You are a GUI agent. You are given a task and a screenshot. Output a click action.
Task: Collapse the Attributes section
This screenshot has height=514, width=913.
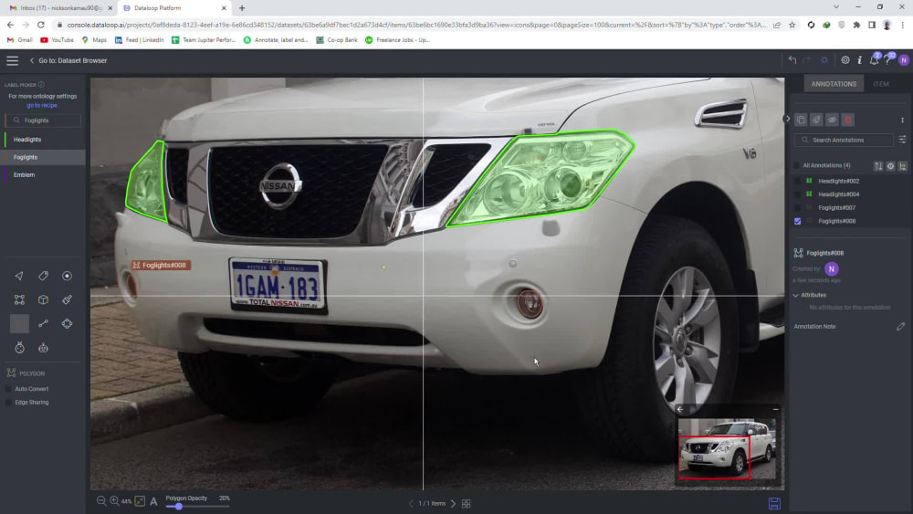click(x=795, y=295)
